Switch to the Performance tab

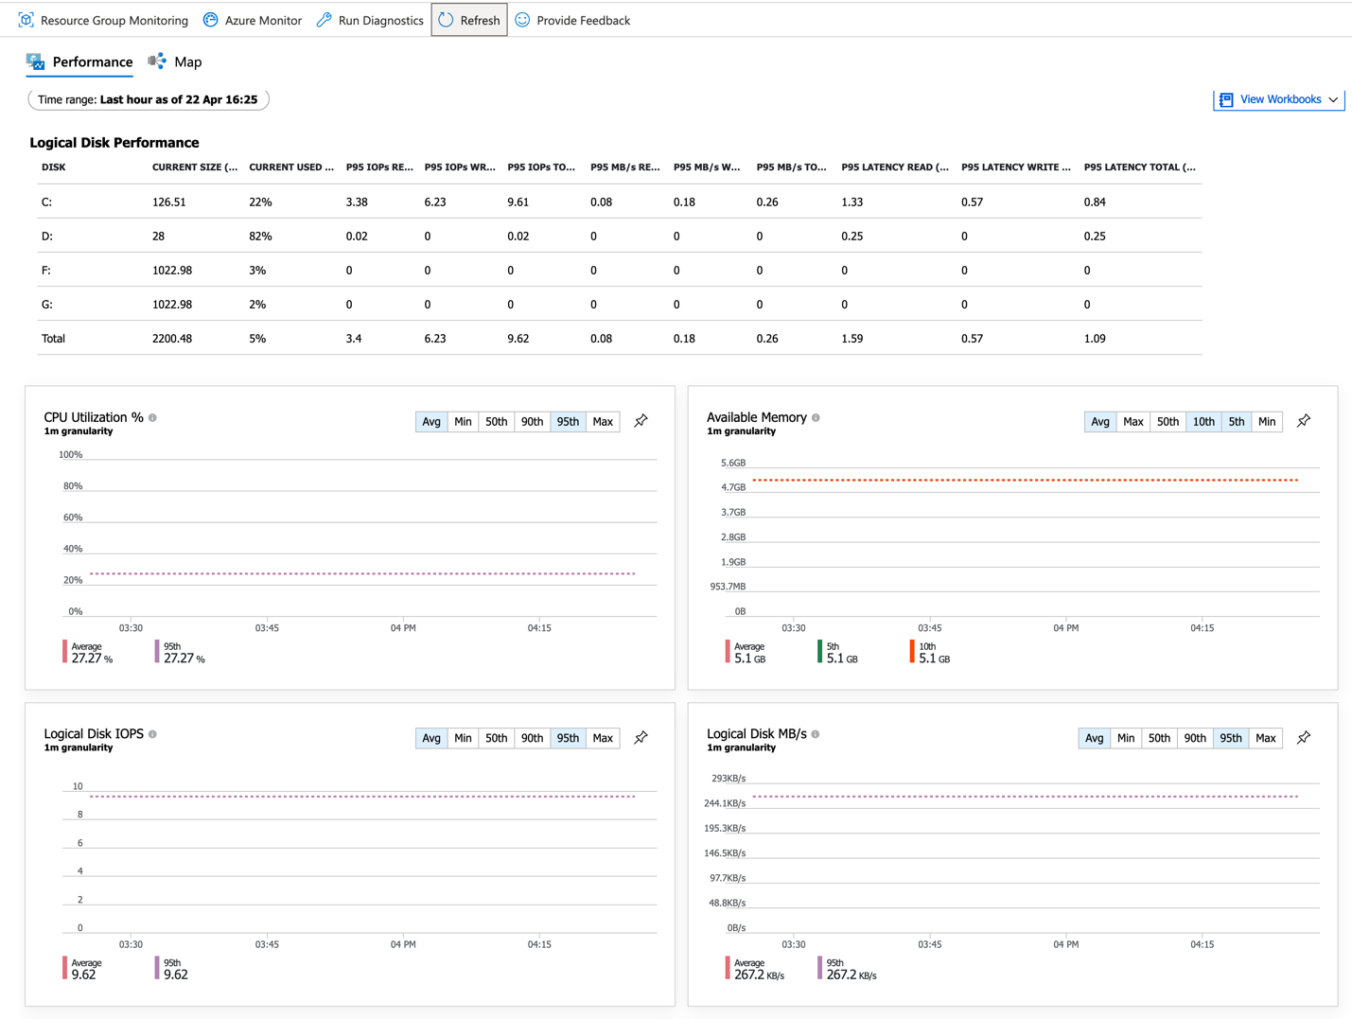(79, 62)
